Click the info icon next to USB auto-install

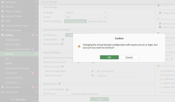click(x=62, y=67)
